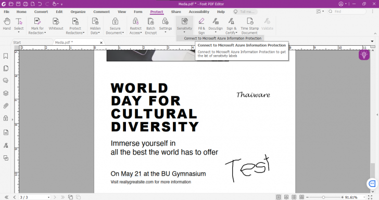Open the Security lock side panel
Image resolution: width=379 pixels, height=200 pixels.
[x=6, y=118]
